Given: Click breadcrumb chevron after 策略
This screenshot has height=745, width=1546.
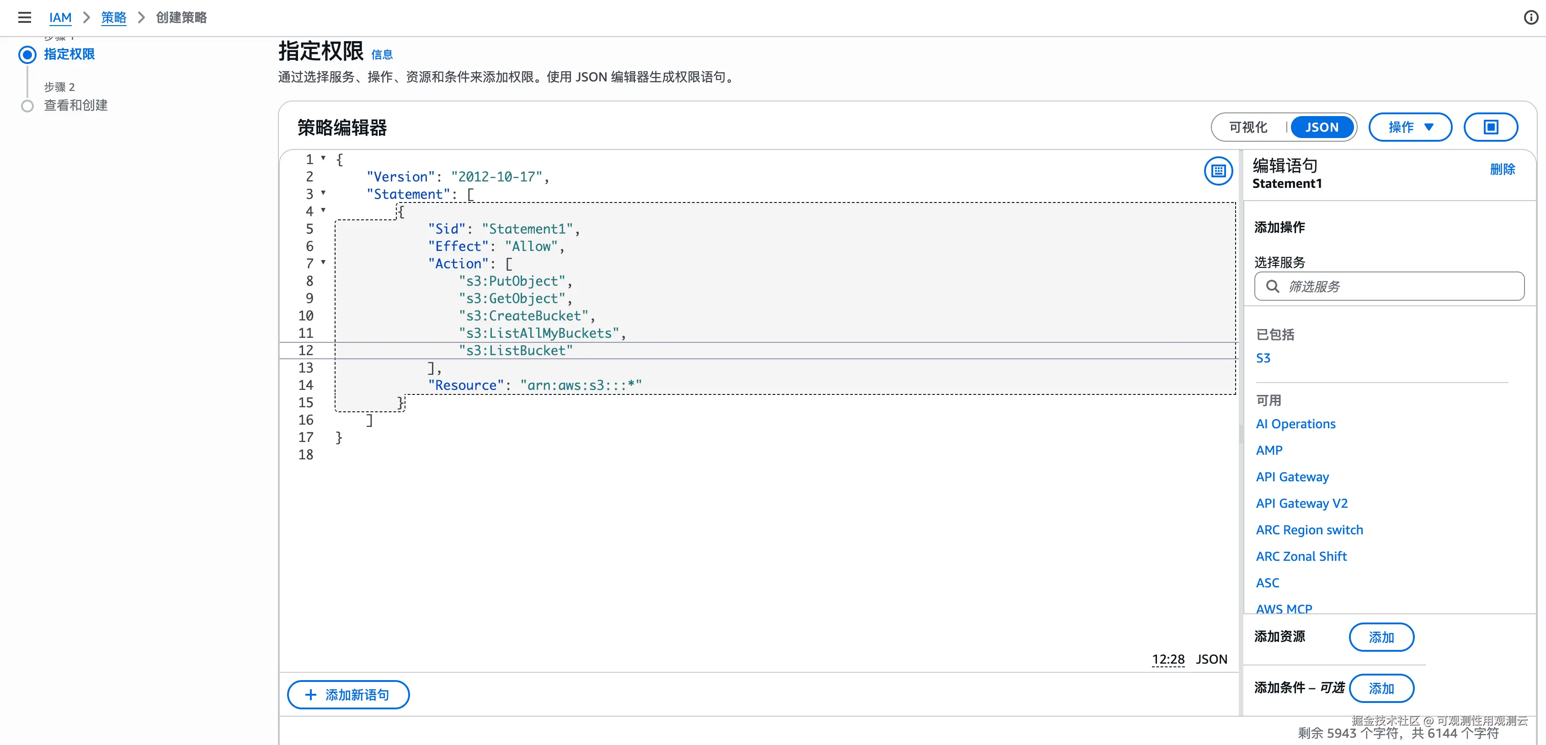Looking at the screenshot, I should pos(142,17).
